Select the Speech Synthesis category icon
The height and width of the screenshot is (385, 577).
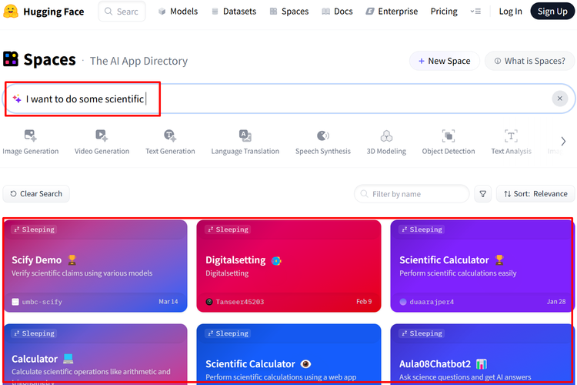click(322, 136)
